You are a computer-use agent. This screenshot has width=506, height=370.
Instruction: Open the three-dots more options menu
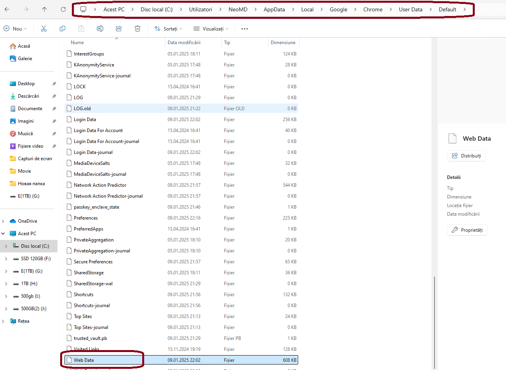[245, 29]
